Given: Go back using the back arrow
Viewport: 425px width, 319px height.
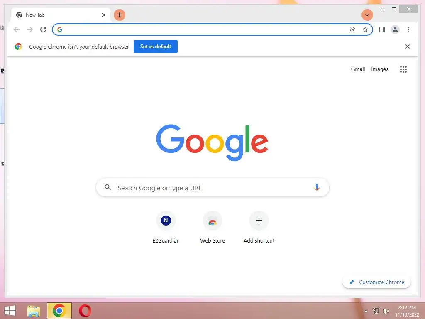Looking at the screenshot, I should (x=17, y=29).
